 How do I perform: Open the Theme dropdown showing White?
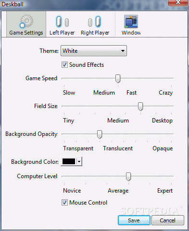(94, 51)
